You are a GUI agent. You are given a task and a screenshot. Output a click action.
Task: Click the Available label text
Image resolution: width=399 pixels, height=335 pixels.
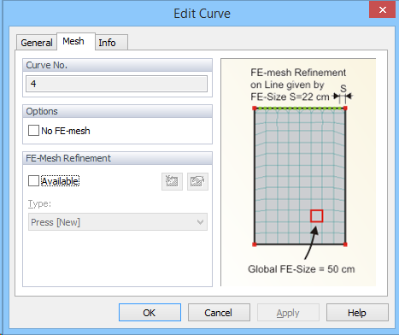60,181
